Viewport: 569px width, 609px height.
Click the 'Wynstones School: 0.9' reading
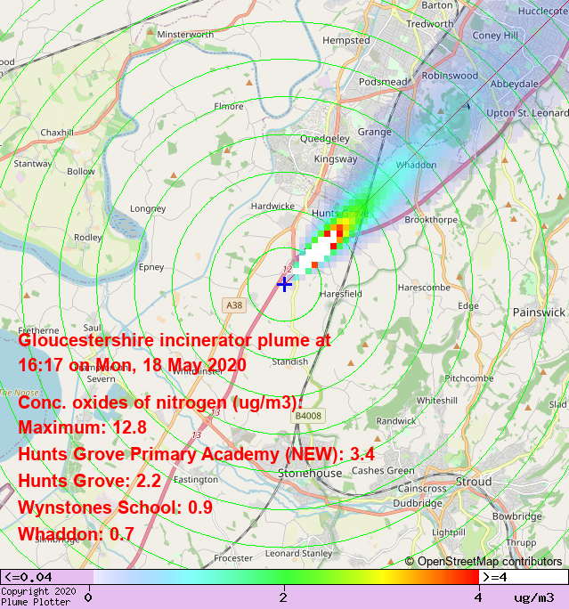coord(116,507)
